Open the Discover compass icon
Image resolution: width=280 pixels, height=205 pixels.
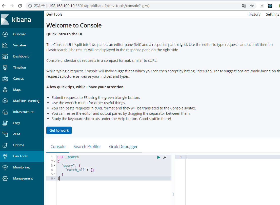tap(5, 34)
